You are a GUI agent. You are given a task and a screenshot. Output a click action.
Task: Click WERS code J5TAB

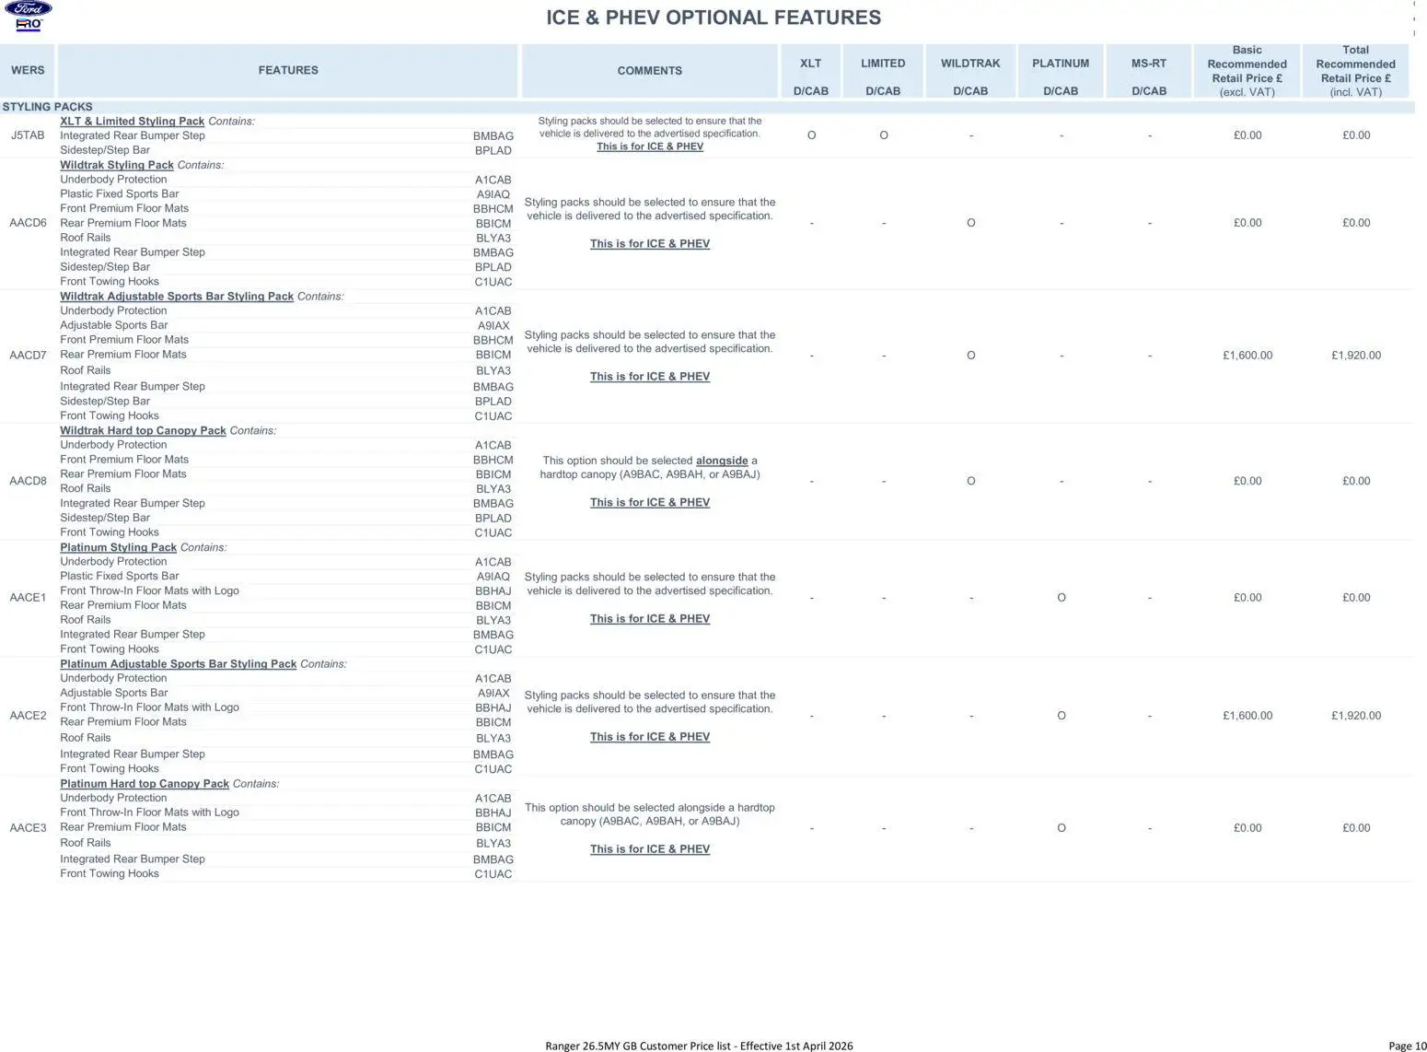28,135
